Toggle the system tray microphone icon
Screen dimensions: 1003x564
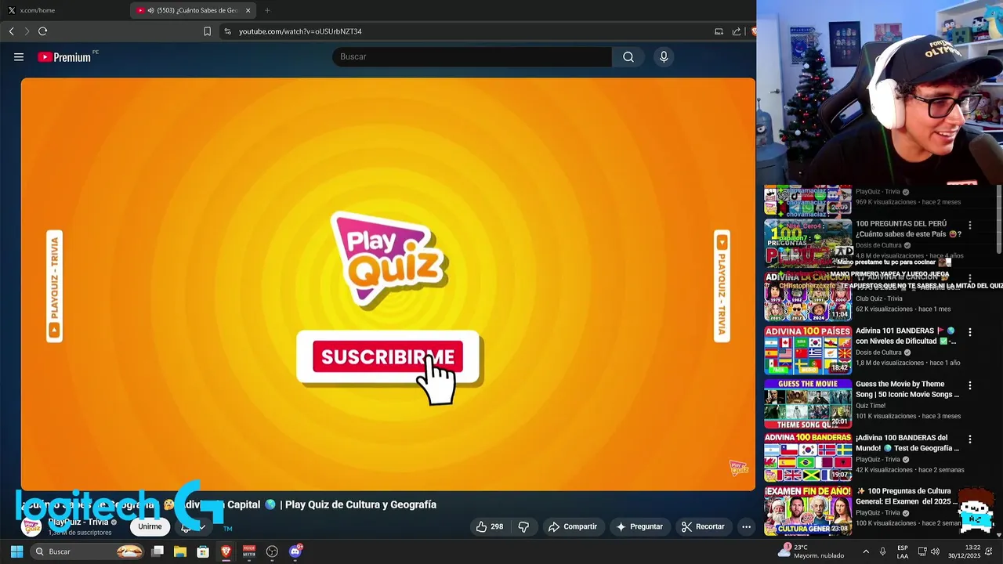(x=882, y=551)
